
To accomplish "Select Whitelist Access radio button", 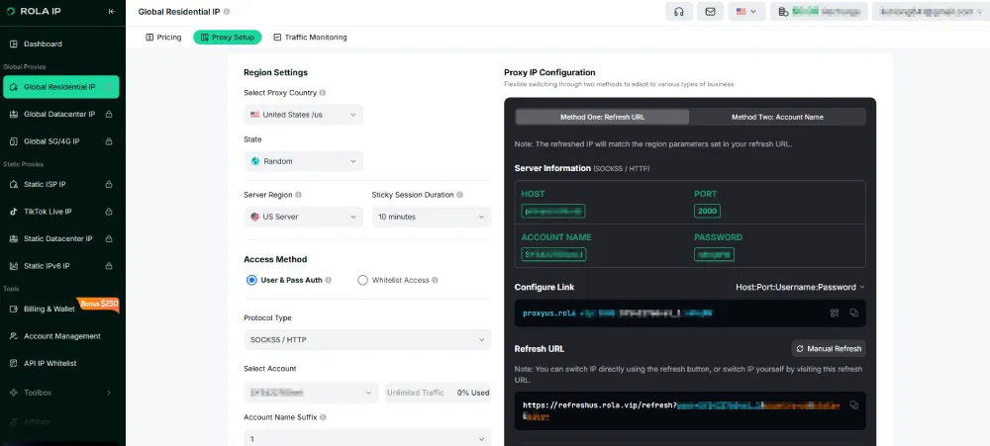I will [362, 280].
